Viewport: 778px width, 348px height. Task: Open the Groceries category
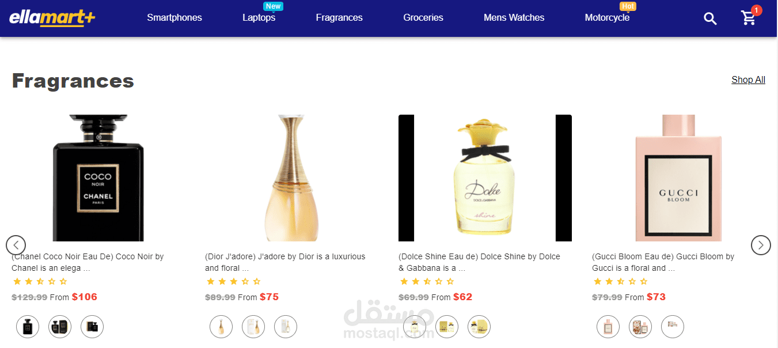point(423,18)
